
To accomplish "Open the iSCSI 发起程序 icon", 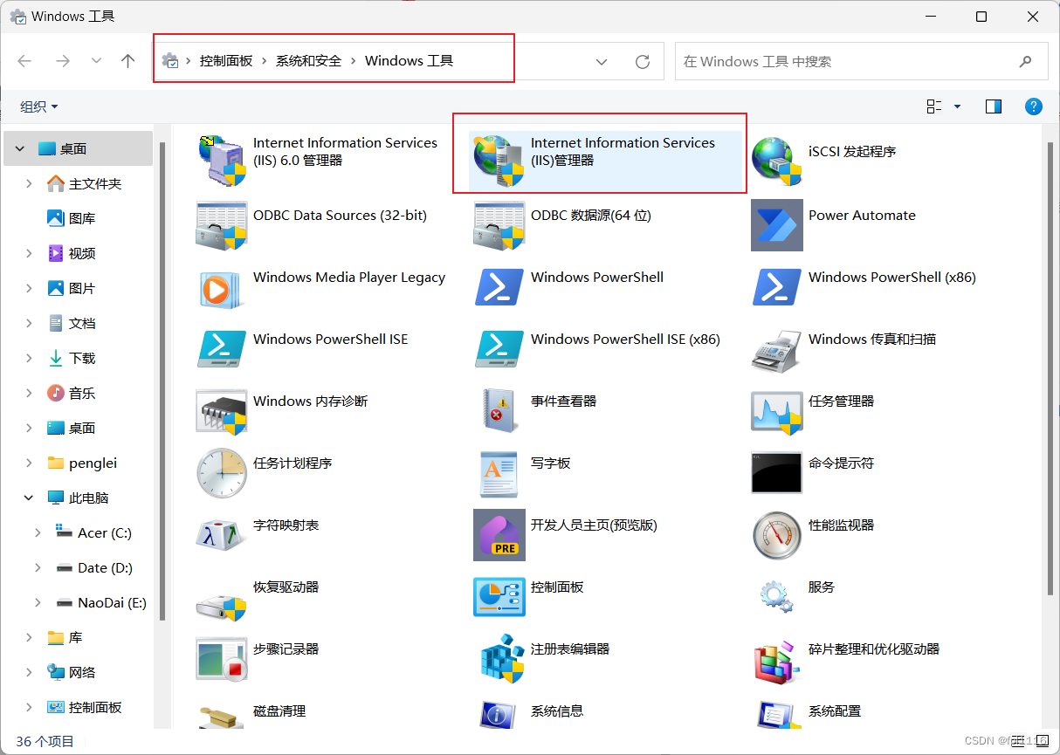I will click(777, 161).
